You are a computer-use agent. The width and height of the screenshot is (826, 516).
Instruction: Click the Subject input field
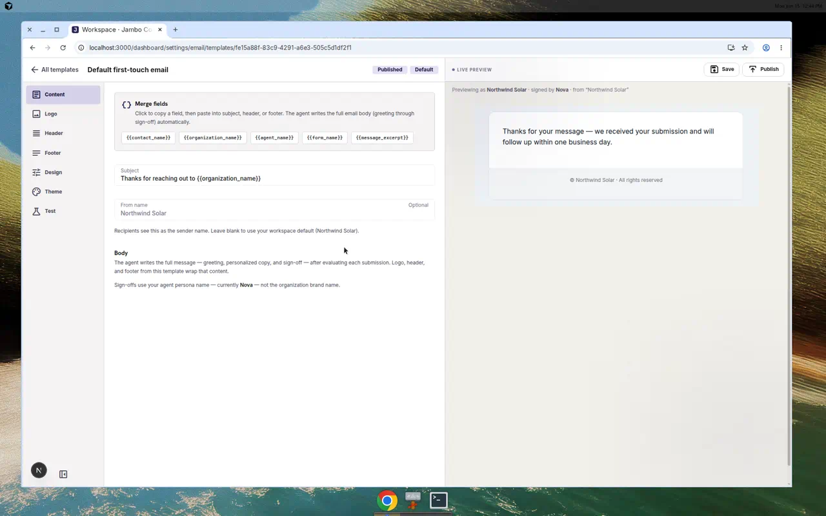[274, 175]
